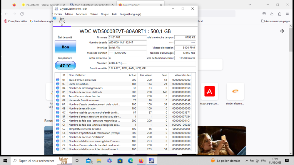Open the Fichier menu

58,14
